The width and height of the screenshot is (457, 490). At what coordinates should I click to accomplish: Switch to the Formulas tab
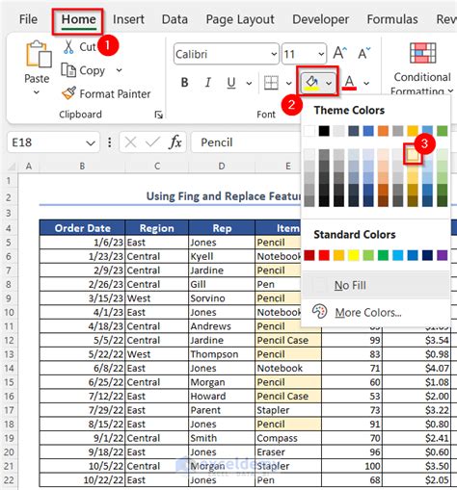(x=392, y=19)
